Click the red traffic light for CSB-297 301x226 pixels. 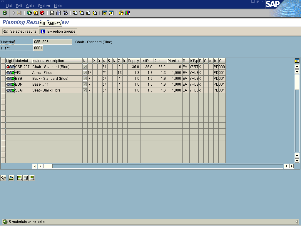coord(8,67)
